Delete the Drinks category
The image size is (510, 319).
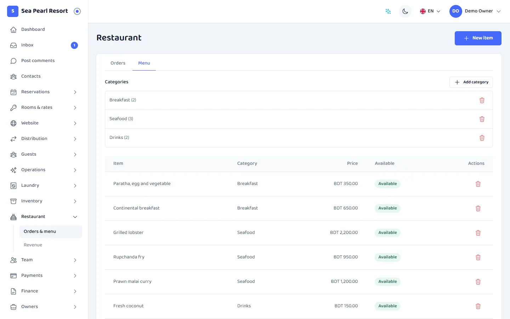pyautogui.click(x=482, y=138)
